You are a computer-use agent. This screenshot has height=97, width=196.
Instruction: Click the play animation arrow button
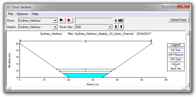(62, 20)
